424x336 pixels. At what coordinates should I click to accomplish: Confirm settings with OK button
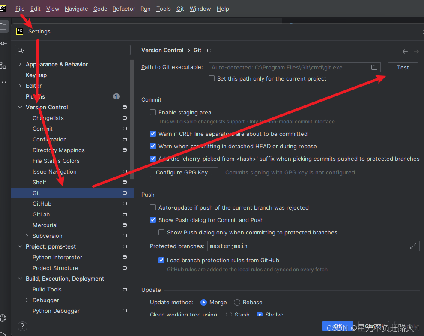point(338,326)
